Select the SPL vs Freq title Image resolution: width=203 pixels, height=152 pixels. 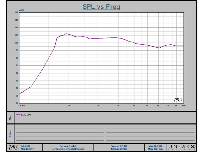101,7
